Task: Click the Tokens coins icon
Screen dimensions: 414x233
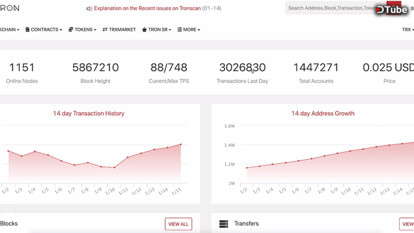Action: pos(71,30)
